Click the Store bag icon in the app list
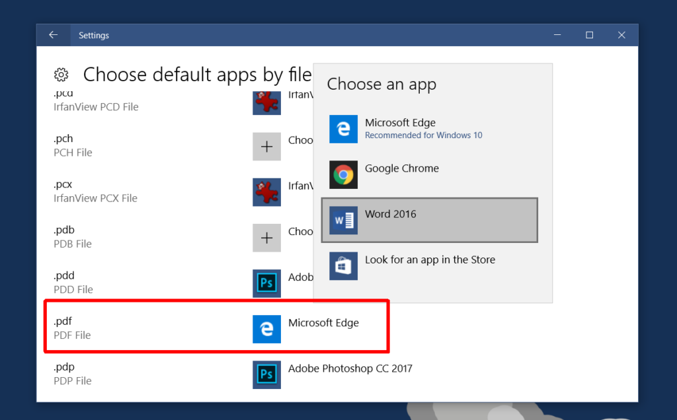The image size is (677, 420). (343, 265)
